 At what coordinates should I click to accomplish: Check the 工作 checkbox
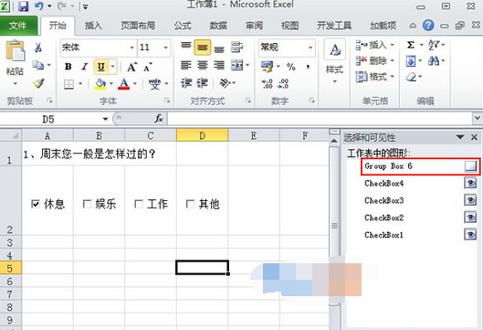139,204
